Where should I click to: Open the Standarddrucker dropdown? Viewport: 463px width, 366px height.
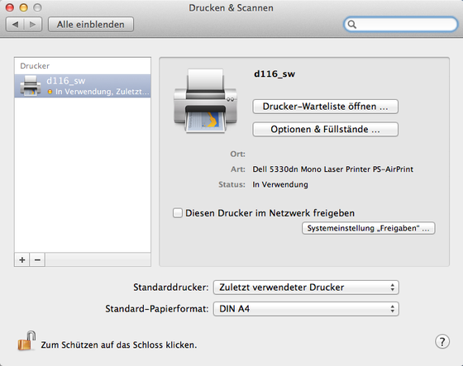[x=306, y=288]
